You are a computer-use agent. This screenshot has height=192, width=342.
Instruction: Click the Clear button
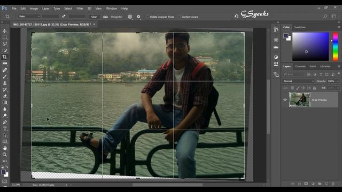tap(94, 17)
